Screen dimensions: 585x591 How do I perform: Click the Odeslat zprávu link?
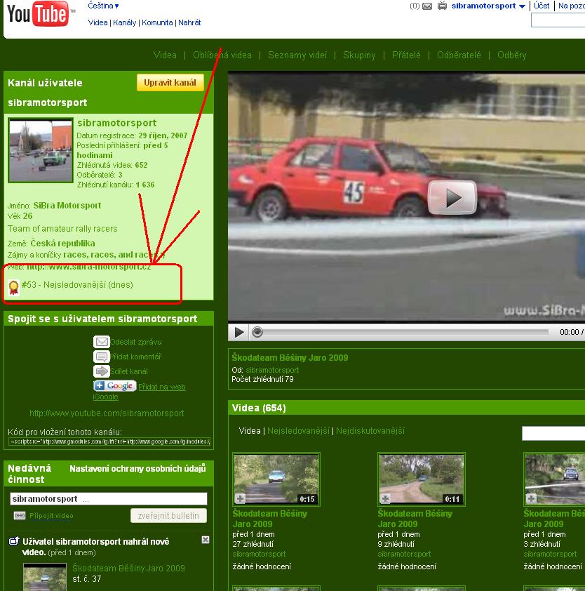(136, 342)
